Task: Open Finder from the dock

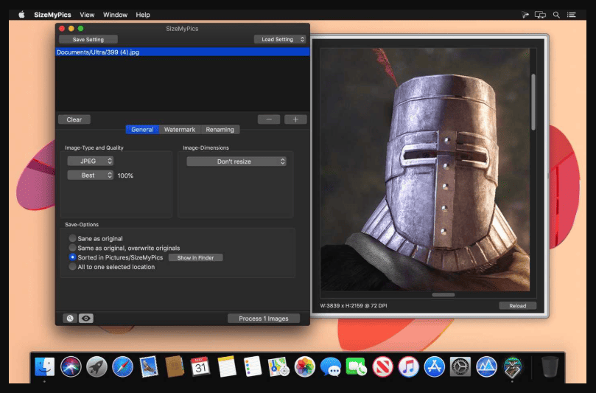Action: click(44, 366)
